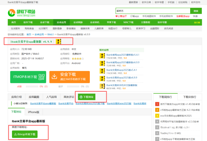Click the 安卓应用 breadcrumb link
207x141 pixels.
39,34
